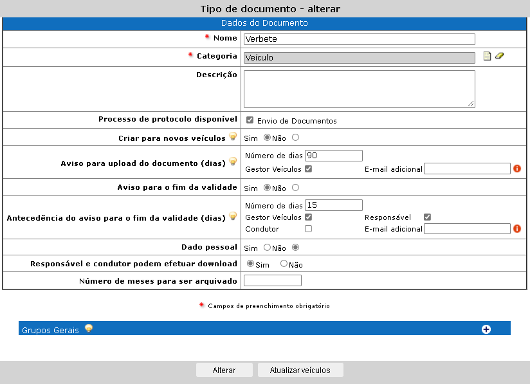Focus the Número de meses para ser arquivado field
This screenshot has width=530, height=384.
(273, 280)
